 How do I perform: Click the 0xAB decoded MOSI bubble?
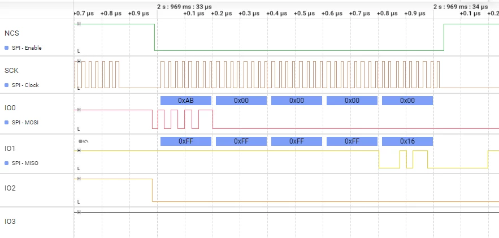[x=186, y=101]
